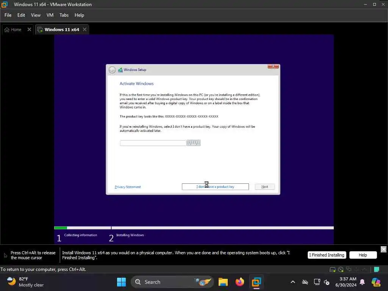Launch Firefox from the taskbar
388x291 pixels.
(x=239, y=282)
